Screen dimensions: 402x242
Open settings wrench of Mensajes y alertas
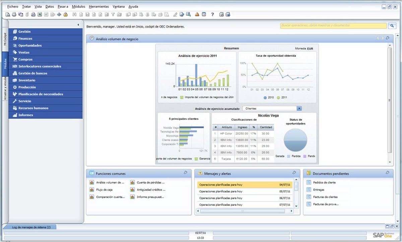tap(294, 173)
